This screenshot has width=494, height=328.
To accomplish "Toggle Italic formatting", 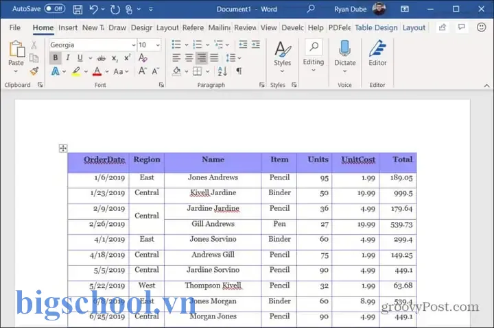I will (x=67, y=58).
